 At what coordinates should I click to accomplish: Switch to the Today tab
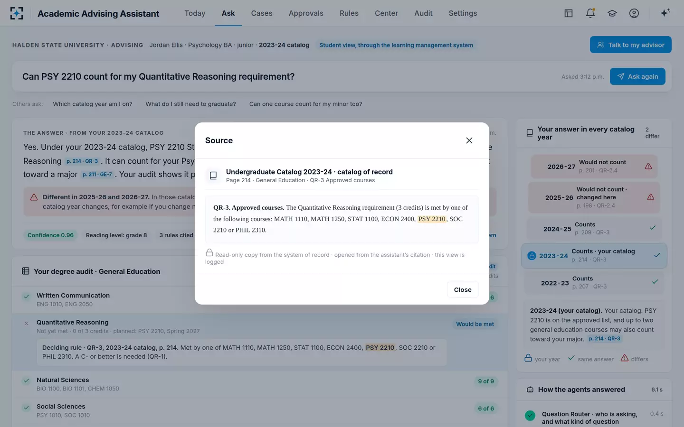coord(195,13)
